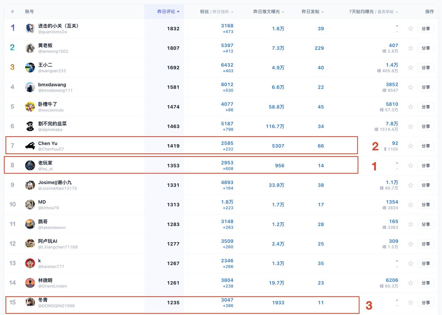Click the 割不完的韭菜 avatar
The image size is (442, 315).
tap(30, 126)
